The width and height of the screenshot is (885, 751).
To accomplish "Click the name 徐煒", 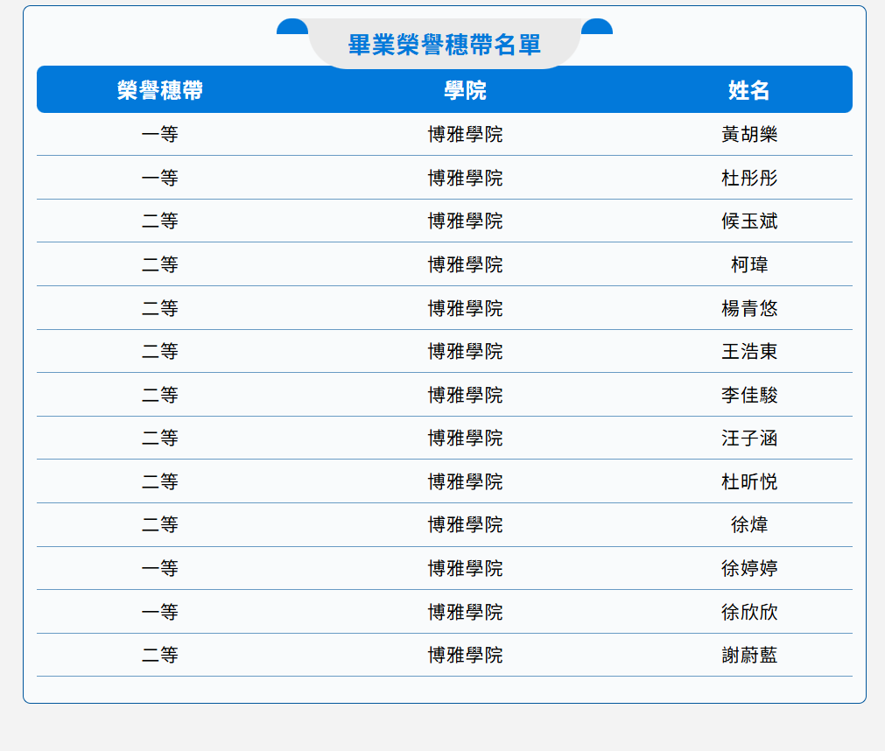I will tap(749, 525).
